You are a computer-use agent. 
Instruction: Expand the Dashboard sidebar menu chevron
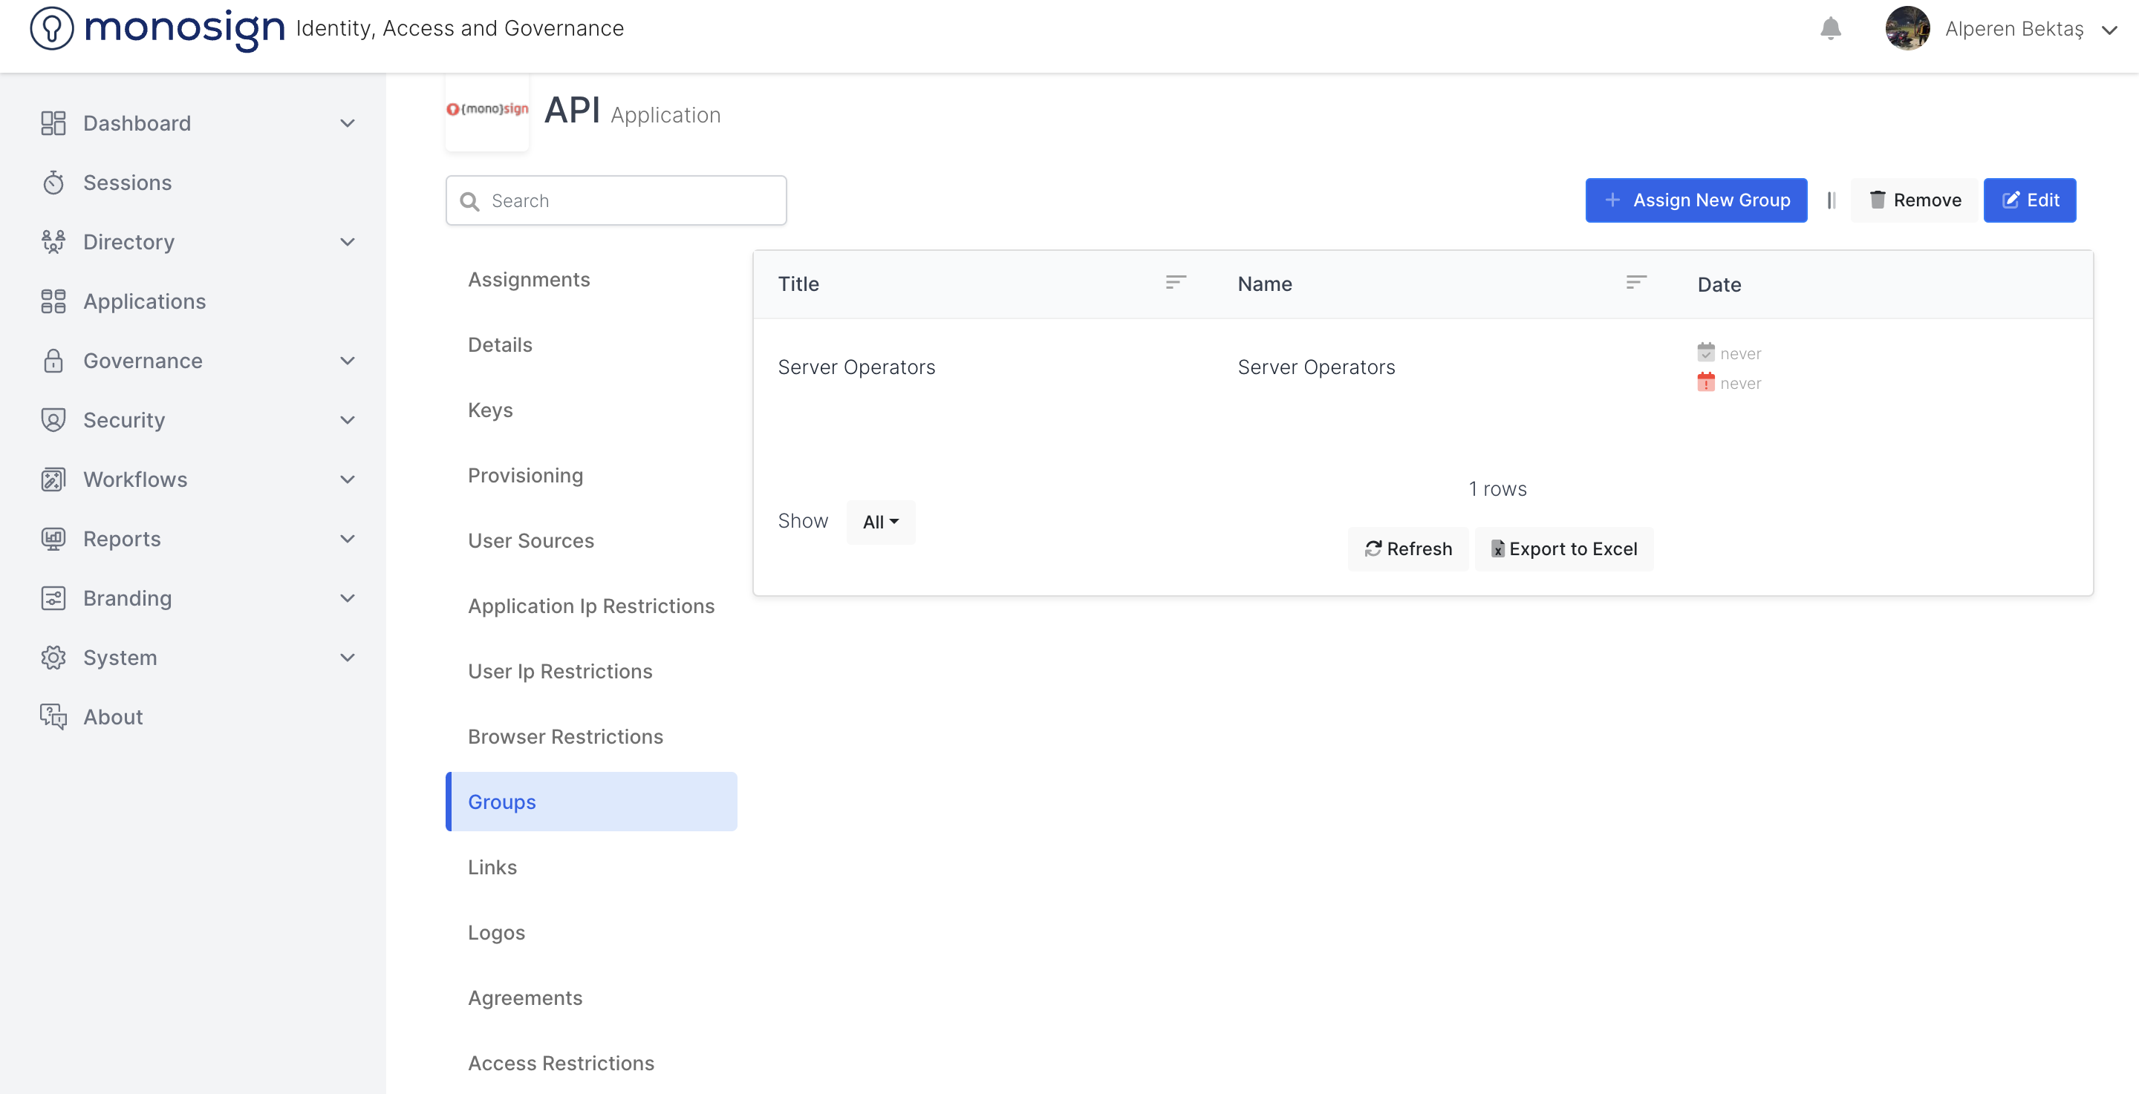coord(347,124)
